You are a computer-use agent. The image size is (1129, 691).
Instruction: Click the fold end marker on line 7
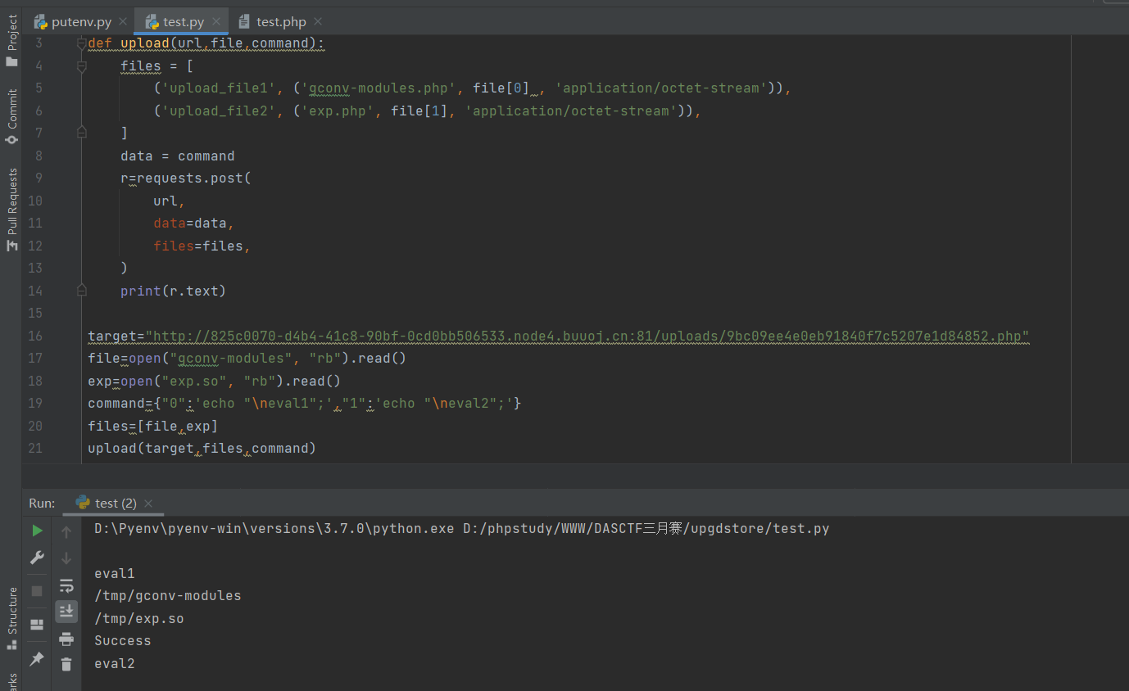(x=81, y=132)
